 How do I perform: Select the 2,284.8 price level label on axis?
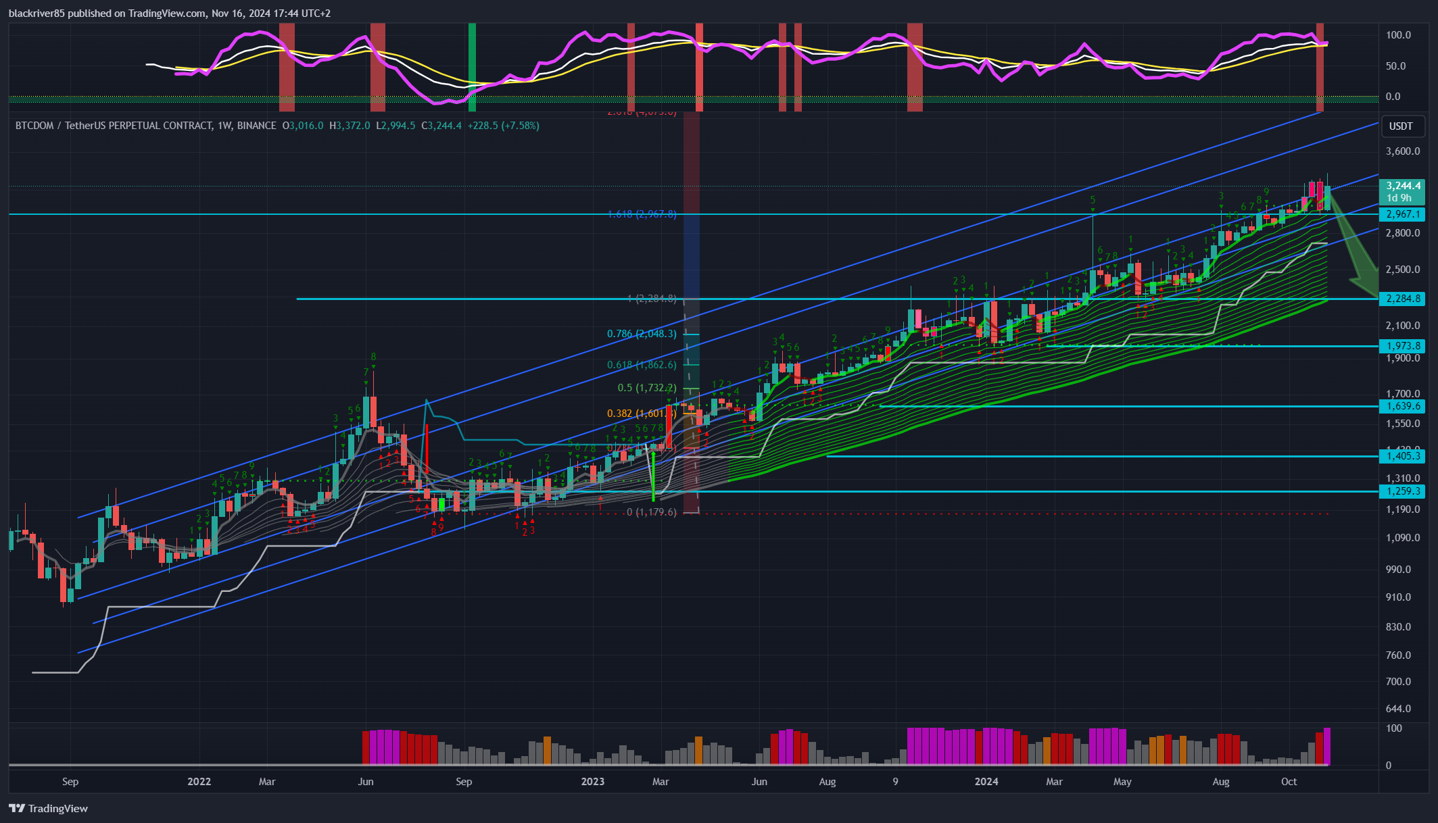coord(1403,299)
